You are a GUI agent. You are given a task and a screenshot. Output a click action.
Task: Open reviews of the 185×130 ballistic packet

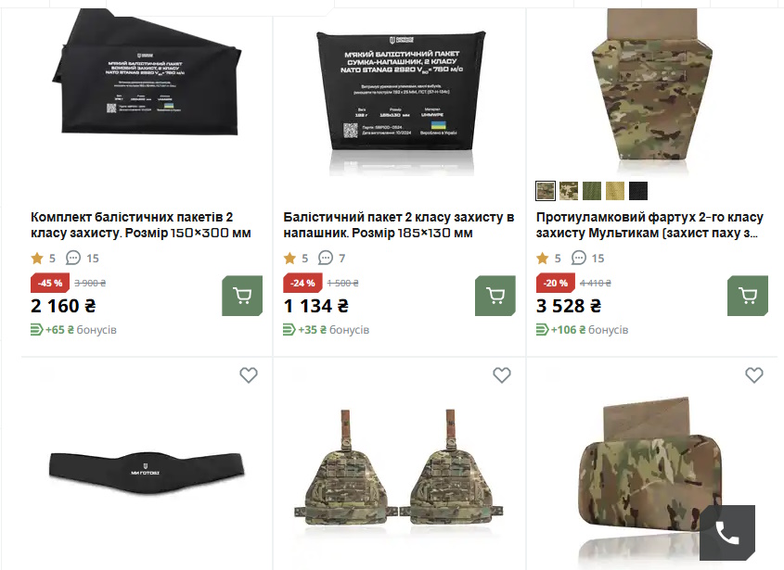coord(331,258)
